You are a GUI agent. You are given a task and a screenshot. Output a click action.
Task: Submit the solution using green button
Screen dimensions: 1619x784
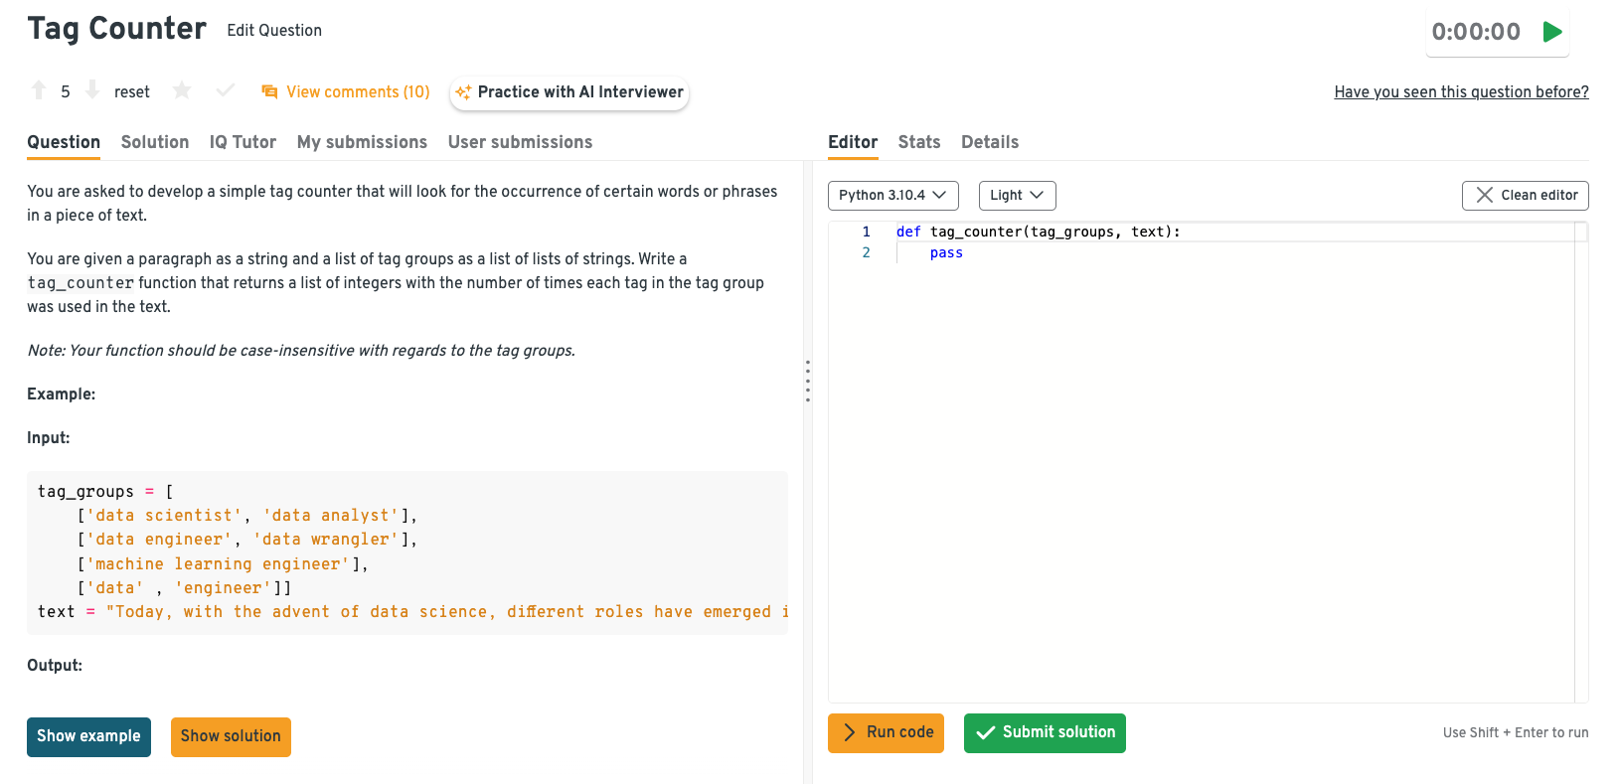1044,733
